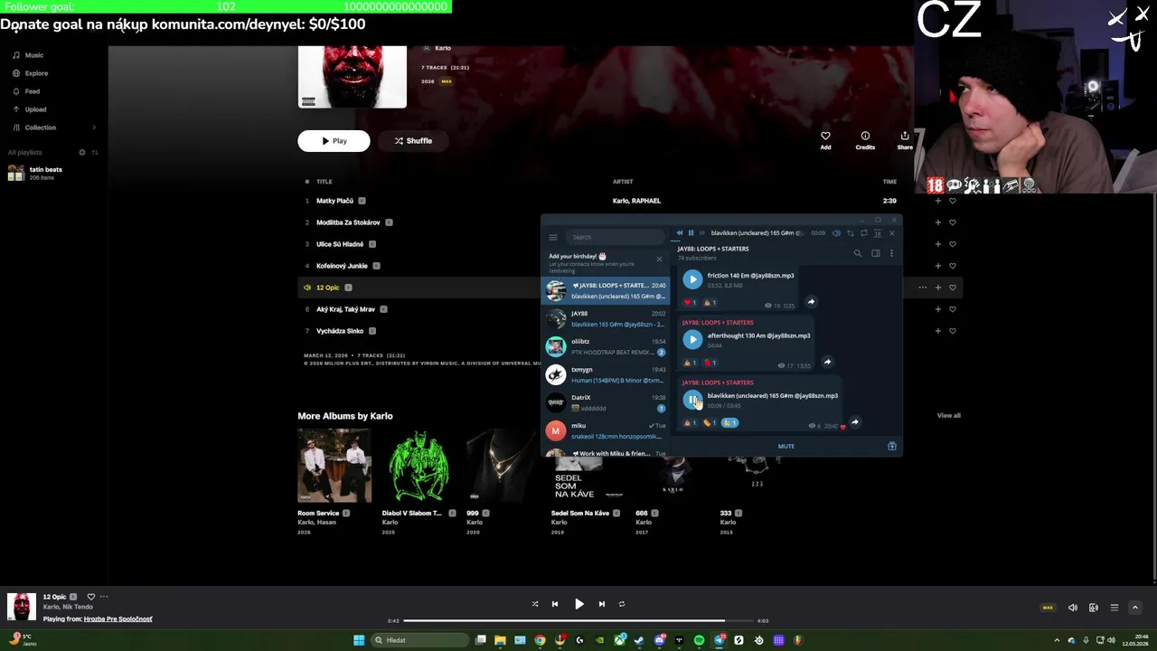Open Telegram hamburger menu

click(x=553, y=237)
